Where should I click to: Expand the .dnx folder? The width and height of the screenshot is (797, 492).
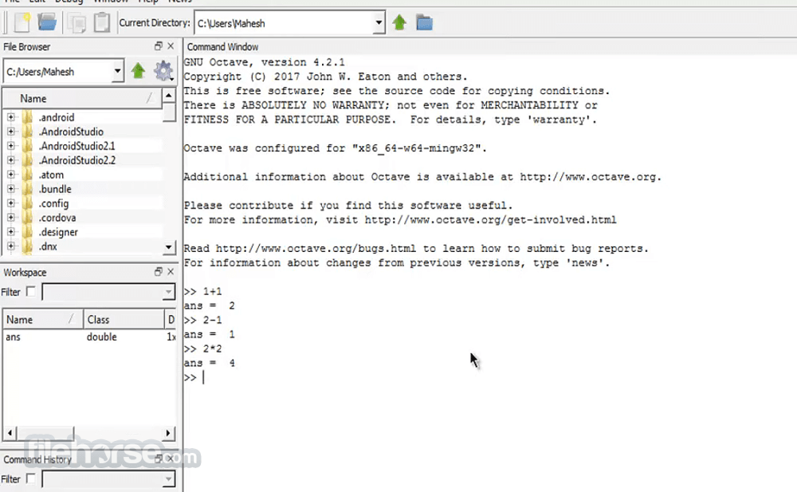click(10, 246)
